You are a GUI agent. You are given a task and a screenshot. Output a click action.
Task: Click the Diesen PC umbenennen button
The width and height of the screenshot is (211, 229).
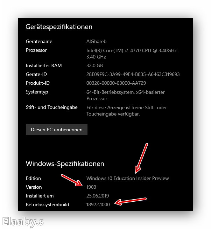[x=56, y=130]
